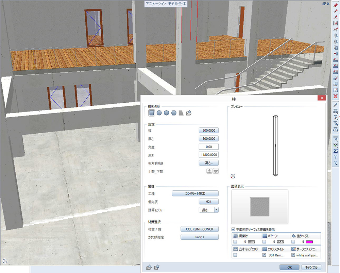
Task: Click the 工種 コンクリート施工 button
Action: (195, 193)
